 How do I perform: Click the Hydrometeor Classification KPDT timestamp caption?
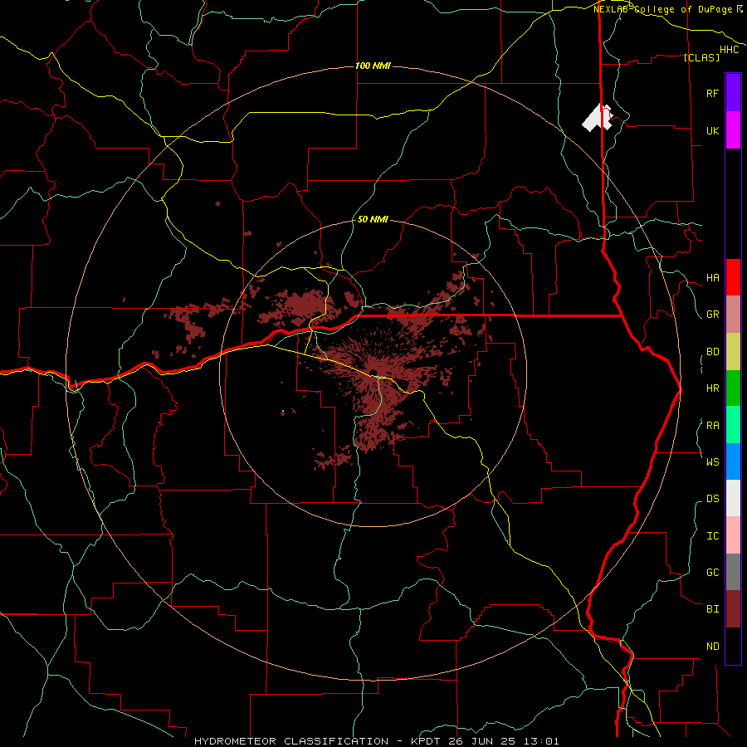coord(376,741)
